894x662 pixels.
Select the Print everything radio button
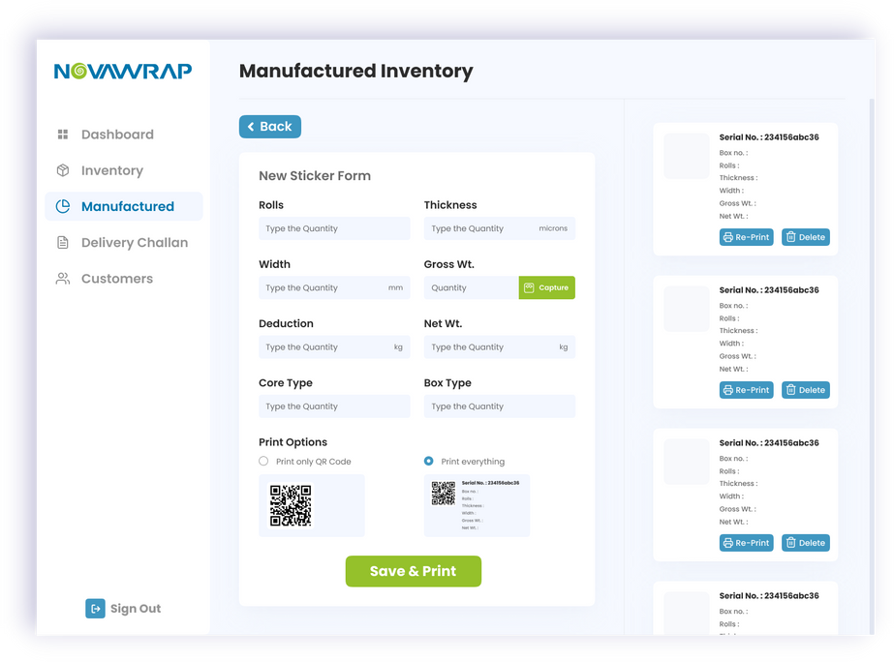428,462
